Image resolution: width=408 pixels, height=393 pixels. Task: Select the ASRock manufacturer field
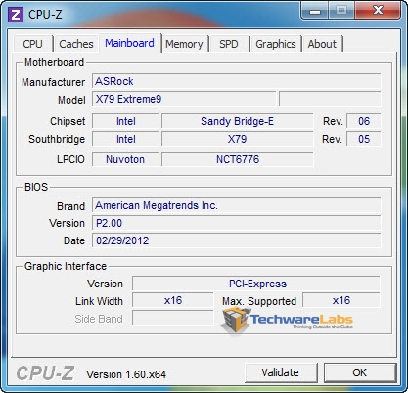(237, 81)
